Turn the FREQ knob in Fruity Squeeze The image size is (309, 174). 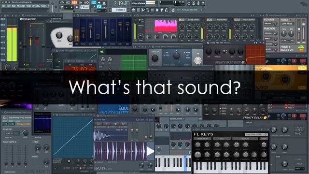283,34
